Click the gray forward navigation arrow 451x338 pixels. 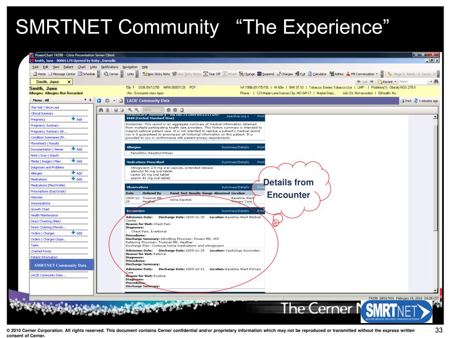[107, 101]
